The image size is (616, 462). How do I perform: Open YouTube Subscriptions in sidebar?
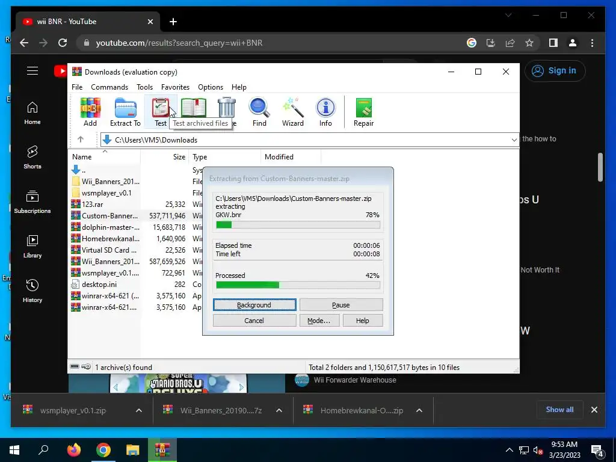pos(32,202)
